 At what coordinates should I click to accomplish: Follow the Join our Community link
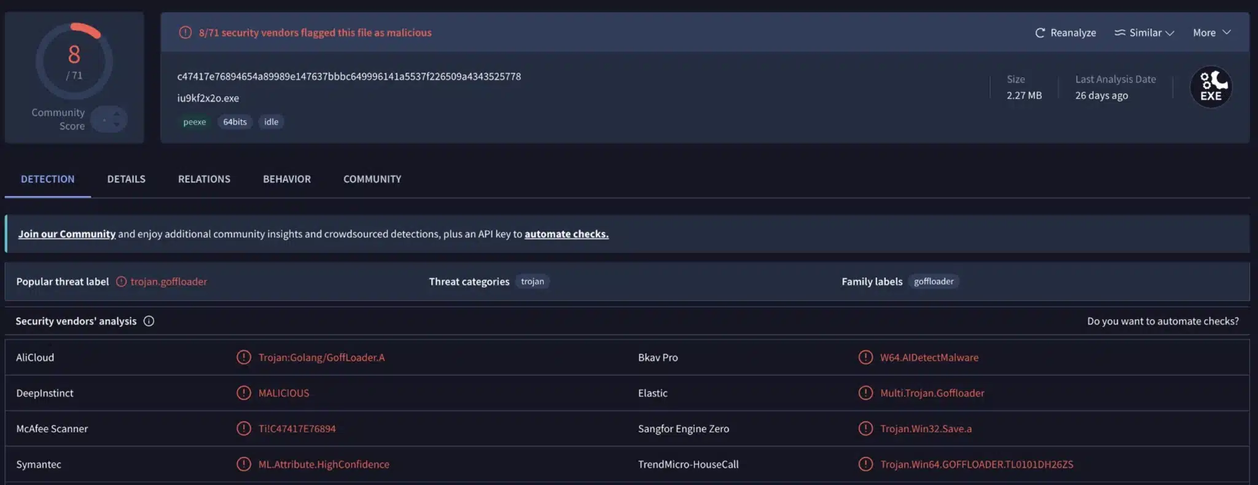click(x=67, y=234)
